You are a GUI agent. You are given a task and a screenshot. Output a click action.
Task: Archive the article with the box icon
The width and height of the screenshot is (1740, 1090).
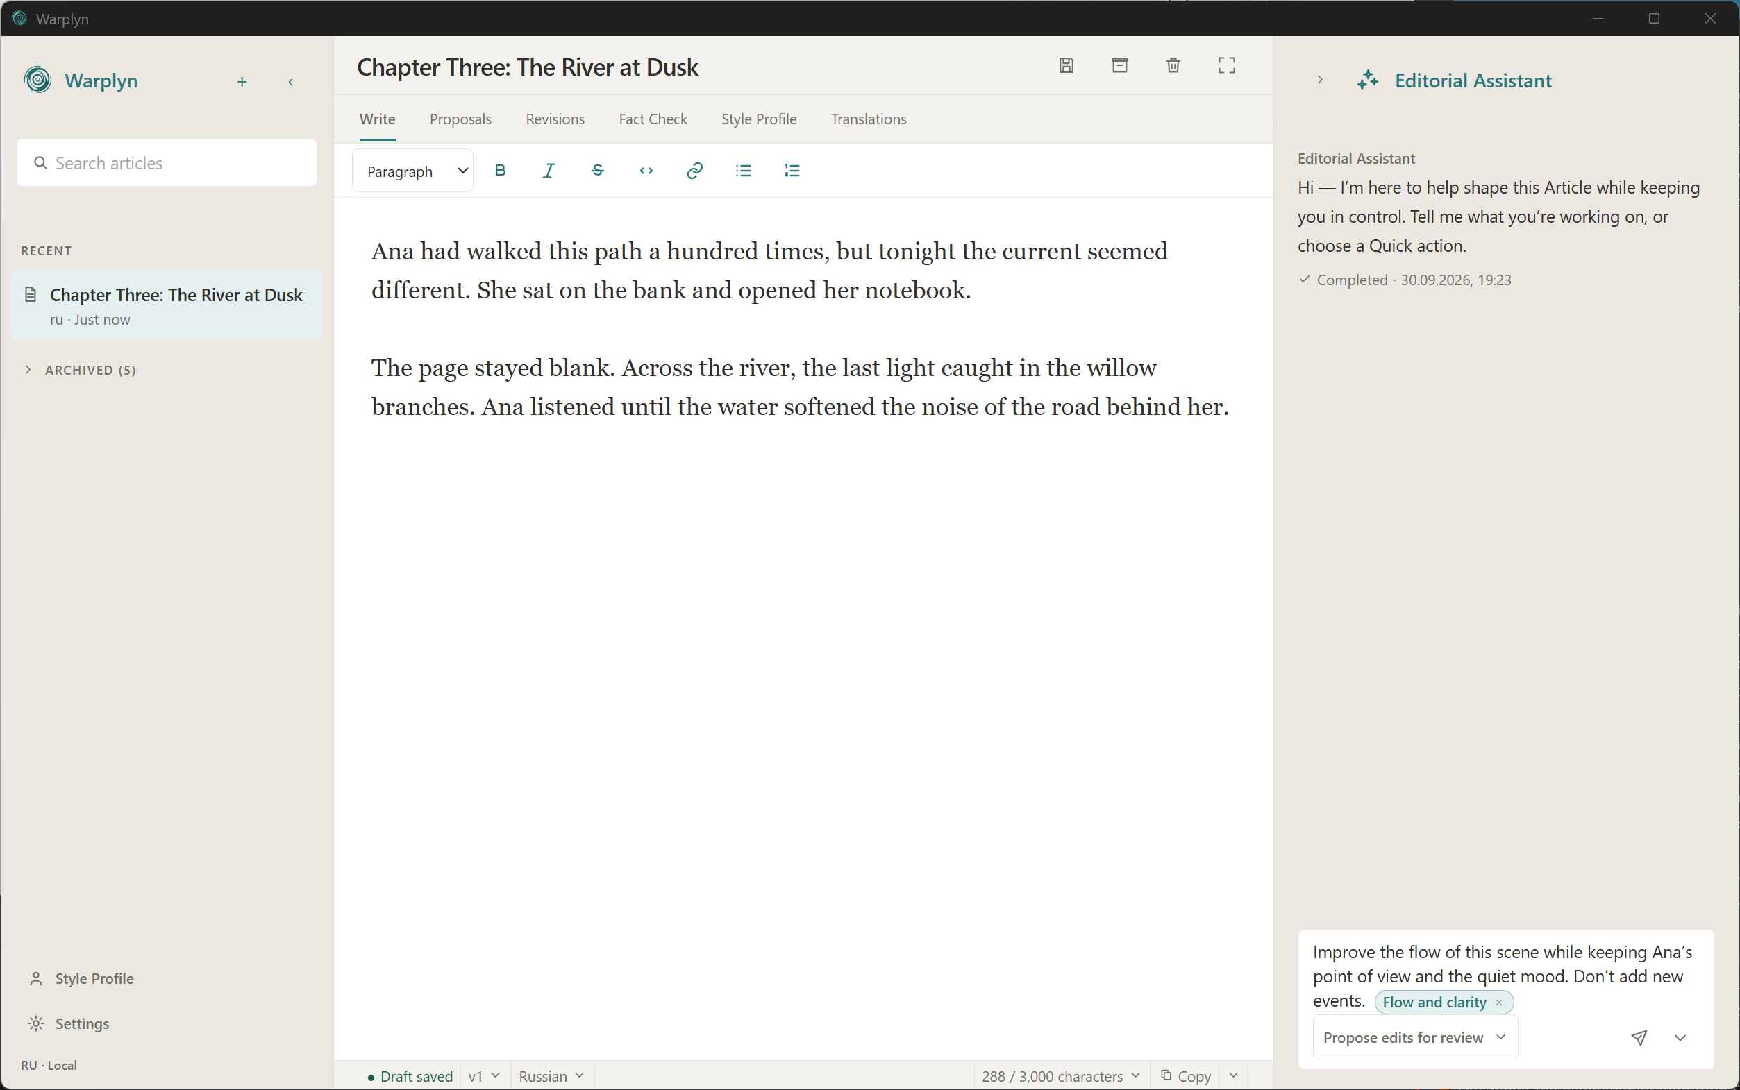tap(1119, 66)
